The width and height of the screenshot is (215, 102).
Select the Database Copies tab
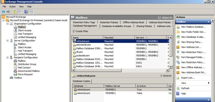click(81, 81)
